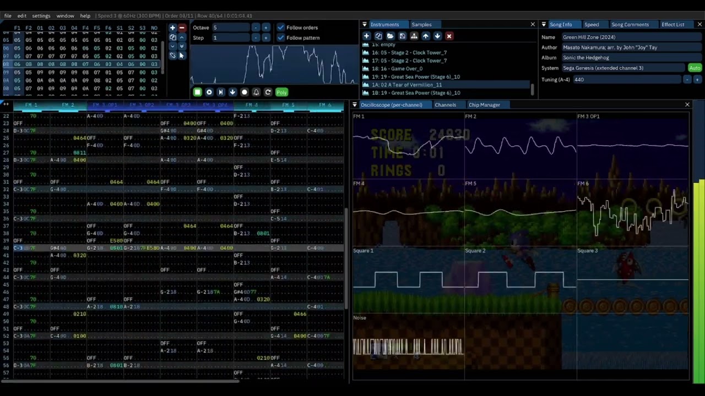
Task: Toggle edit mode record button
Action: coord(245,92)
